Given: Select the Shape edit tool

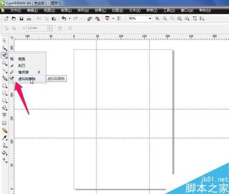Looking at the screenshot, I should (4, 48).
